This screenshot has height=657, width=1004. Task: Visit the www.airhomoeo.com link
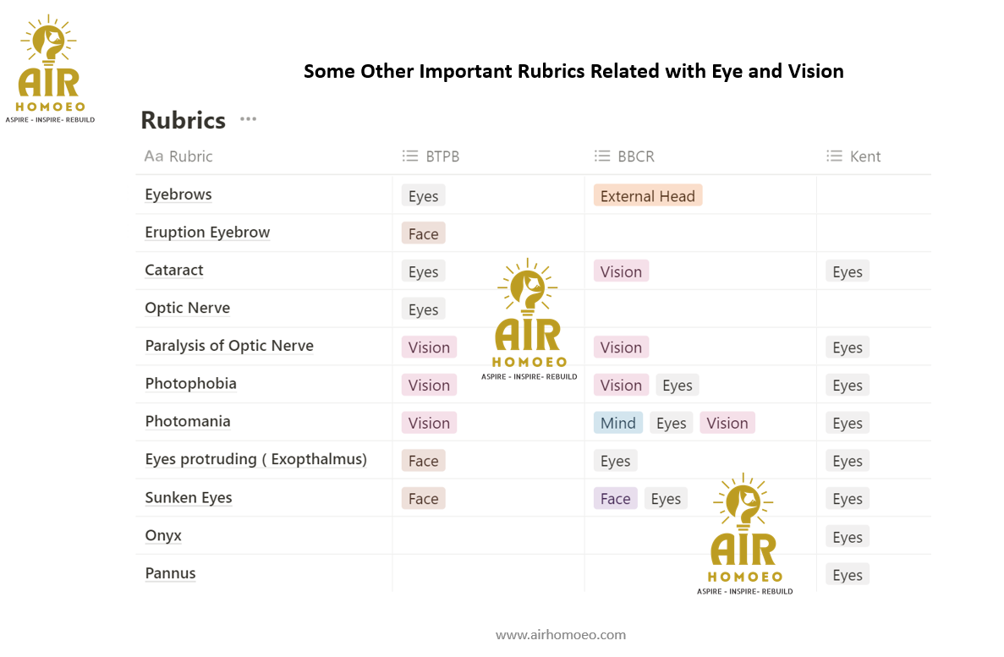coord(561,634)
